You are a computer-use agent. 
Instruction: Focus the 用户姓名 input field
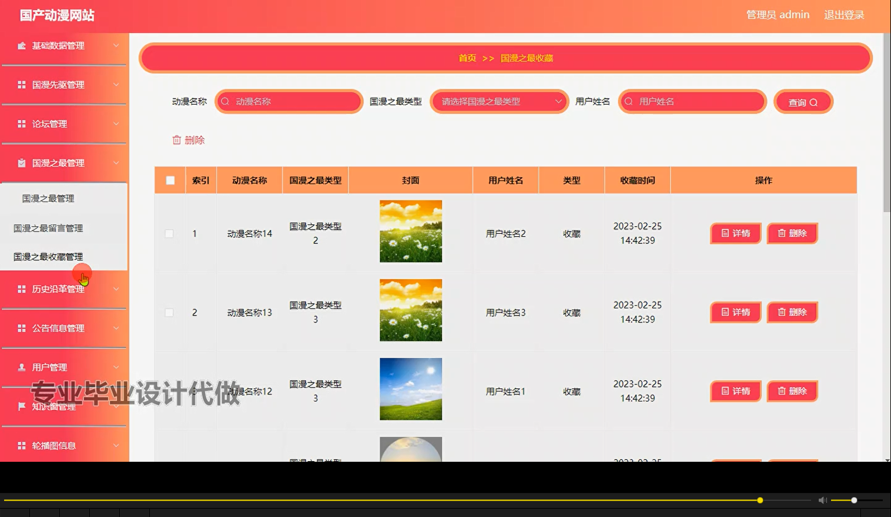pos(692,102)
